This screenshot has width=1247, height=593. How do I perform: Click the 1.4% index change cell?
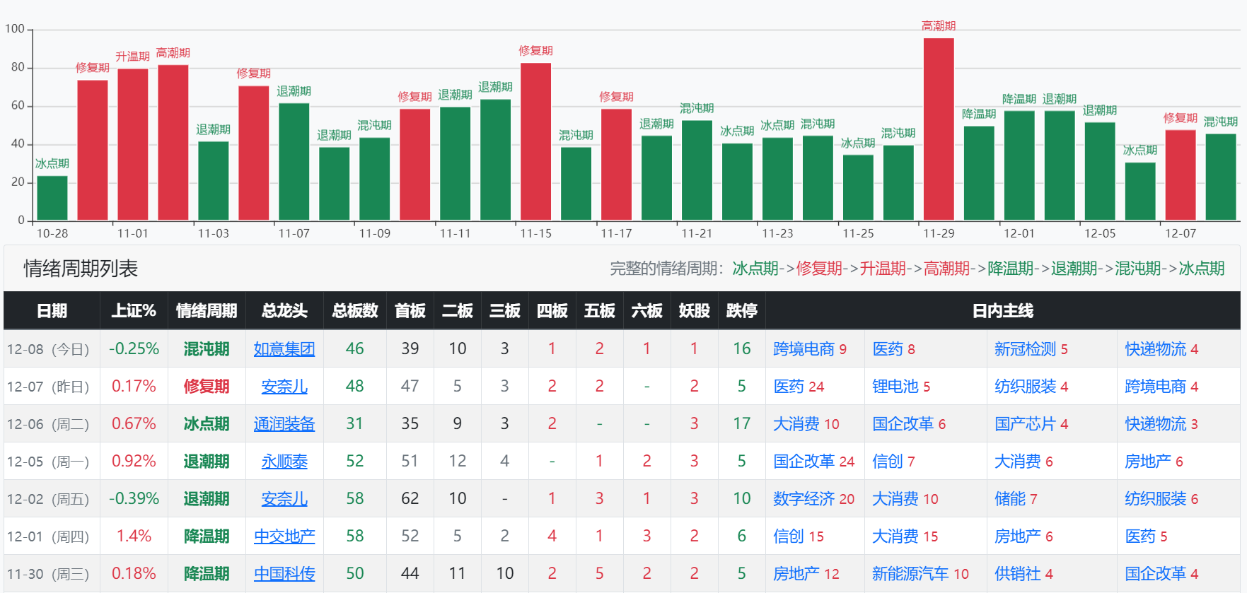pos(134,536)
